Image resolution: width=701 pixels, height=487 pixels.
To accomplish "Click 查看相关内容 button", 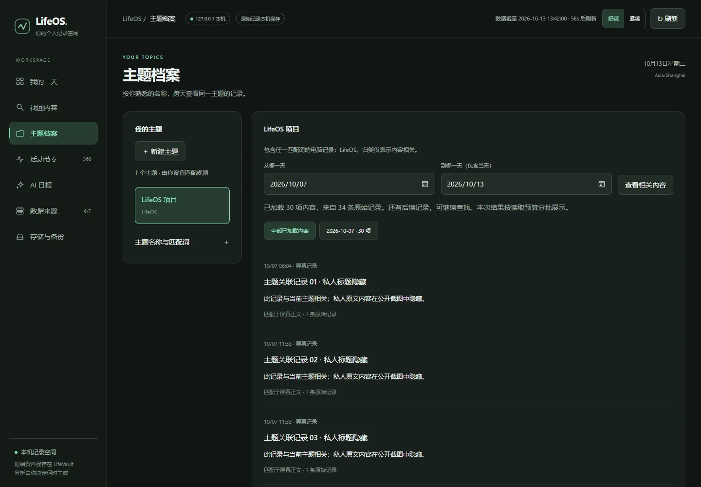I will point(645,185).
